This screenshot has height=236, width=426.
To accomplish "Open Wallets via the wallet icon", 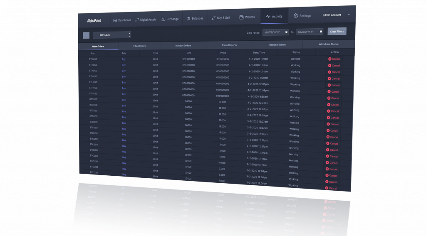I will pos(241,17).
